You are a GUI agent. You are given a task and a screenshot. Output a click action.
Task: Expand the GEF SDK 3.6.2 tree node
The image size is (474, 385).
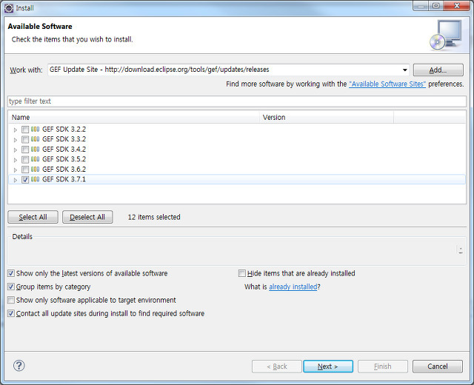coord(16,170)
